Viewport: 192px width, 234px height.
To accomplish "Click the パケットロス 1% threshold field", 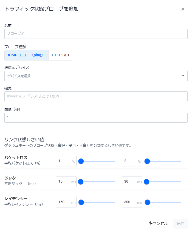I will click(x=64, y=161).
